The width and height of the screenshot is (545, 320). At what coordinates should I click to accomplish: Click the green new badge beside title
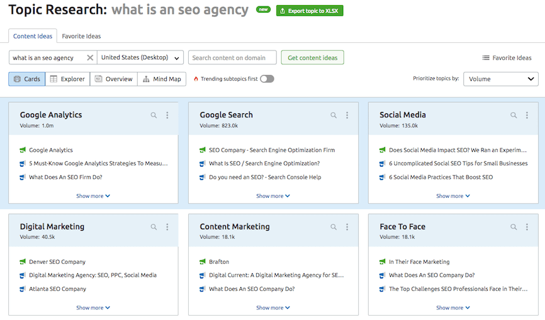263,9
